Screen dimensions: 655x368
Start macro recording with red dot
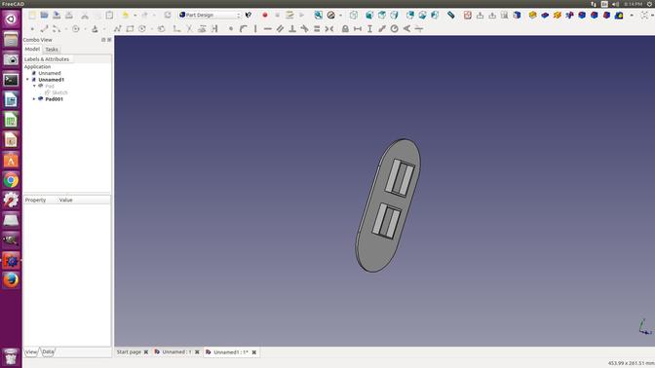pyautogui.click(x=265, y=15)
